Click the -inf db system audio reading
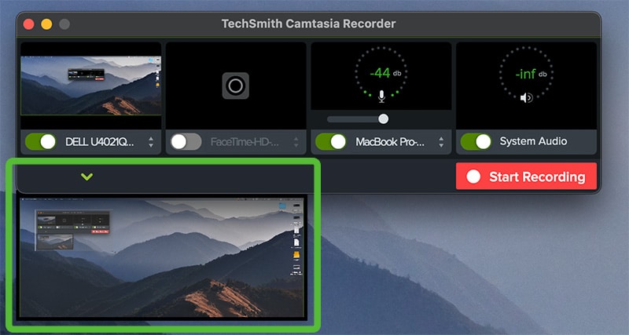 (531, 74)
